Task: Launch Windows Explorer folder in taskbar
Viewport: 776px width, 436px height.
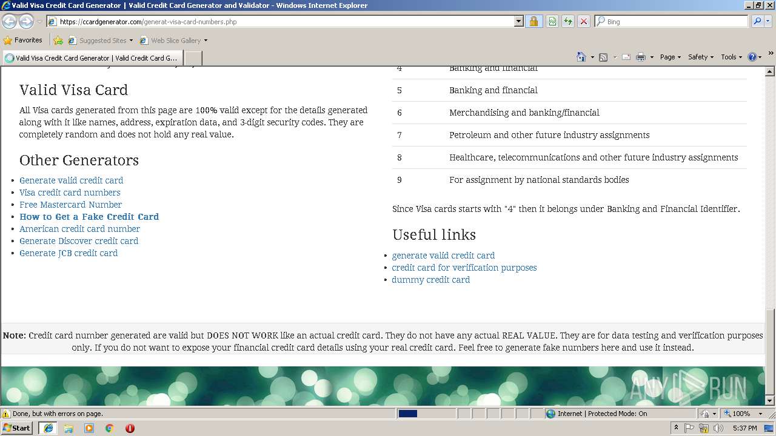Action: click(69, 428)
